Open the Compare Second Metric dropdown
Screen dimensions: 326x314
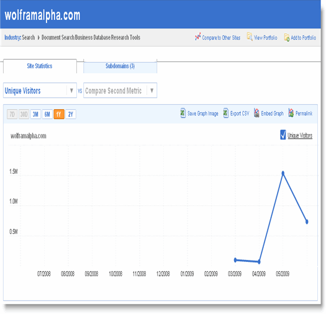[x=120, y=91]
